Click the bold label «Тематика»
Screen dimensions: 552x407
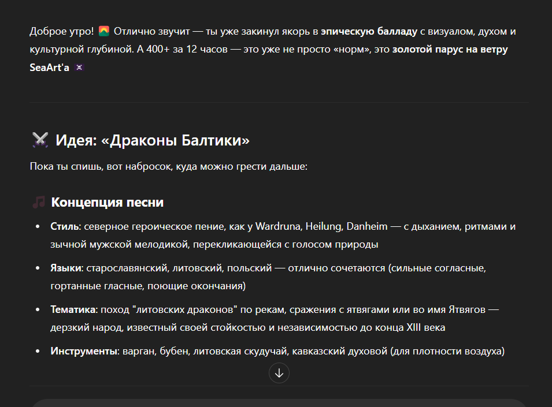click(x=73, y=309)
